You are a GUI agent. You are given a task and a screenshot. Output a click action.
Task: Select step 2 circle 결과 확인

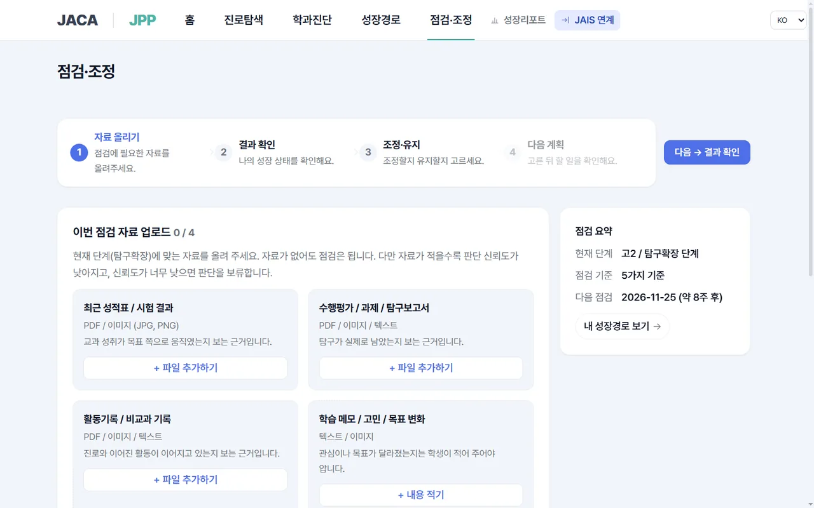[x=223, y=152]
